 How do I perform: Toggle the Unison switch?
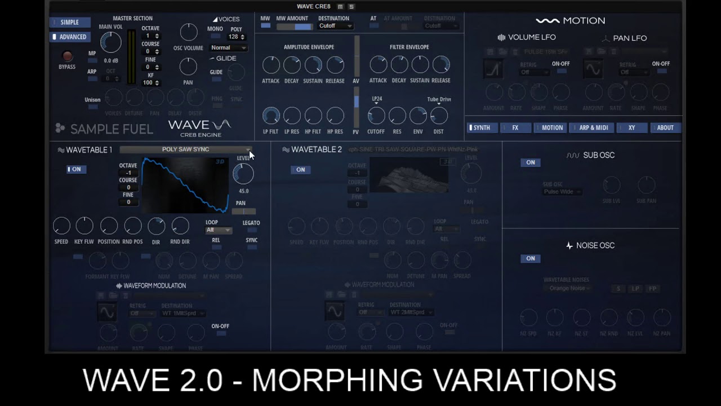click(x=92, y=107)
